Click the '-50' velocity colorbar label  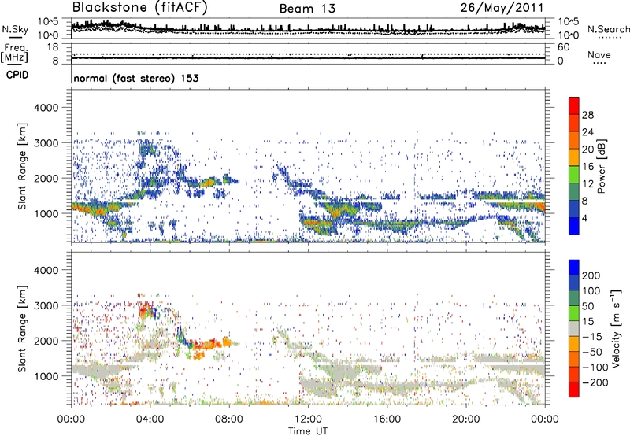pyautogui.click(x=591, y=352)
